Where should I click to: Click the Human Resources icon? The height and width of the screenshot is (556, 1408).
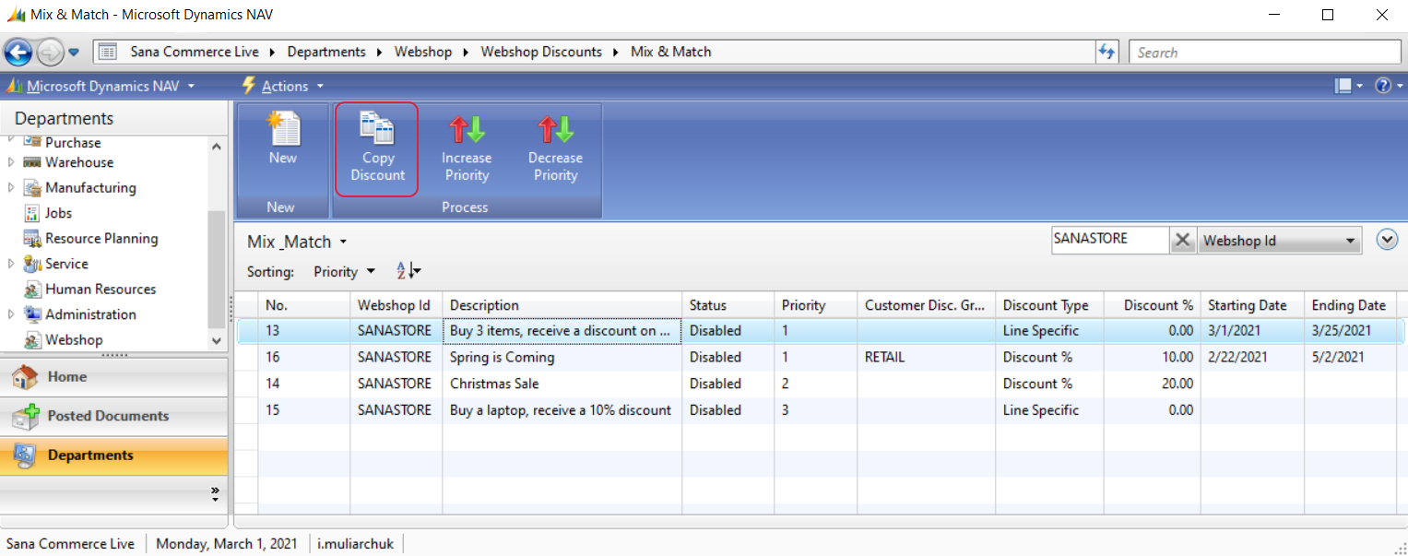click(32, 290)
